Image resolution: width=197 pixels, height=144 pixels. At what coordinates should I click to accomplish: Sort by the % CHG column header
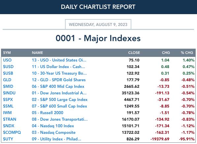point(187,53)
